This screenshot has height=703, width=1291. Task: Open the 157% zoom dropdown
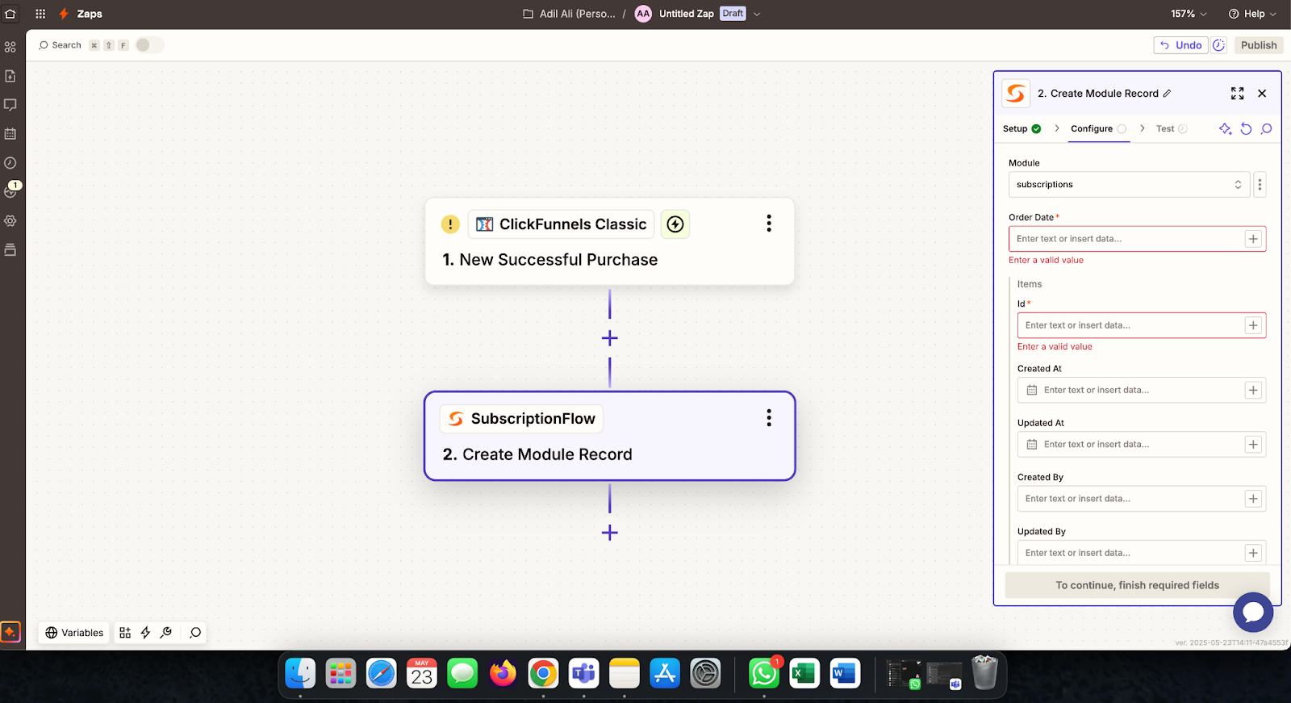[x=1189, y=14]
